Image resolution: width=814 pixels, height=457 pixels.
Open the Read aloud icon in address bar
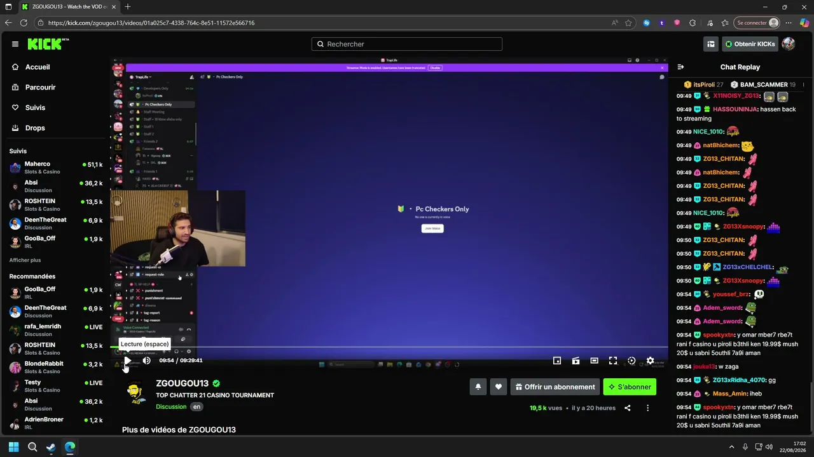click(x=614, y=23)
